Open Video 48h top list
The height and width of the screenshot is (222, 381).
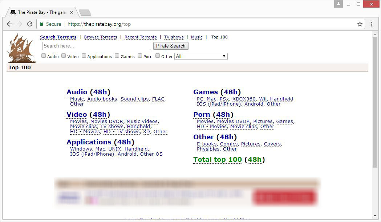[100, 114]
